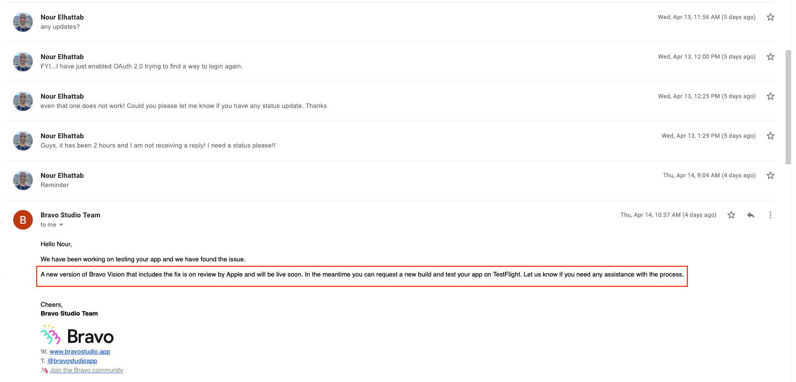Click the Bravo Studio Team sender name
Screen dimensions: 796x382
pyautogui.click(x=70, y=215)
